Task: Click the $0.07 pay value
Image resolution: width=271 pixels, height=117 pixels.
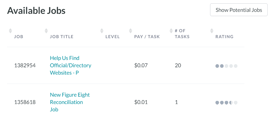Action: click(x=141, y=66)
